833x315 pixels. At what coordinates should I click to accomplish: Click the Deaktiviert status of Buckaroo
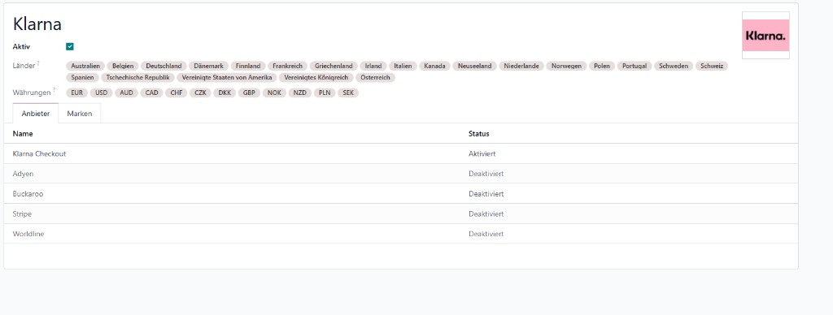[486, 193]
